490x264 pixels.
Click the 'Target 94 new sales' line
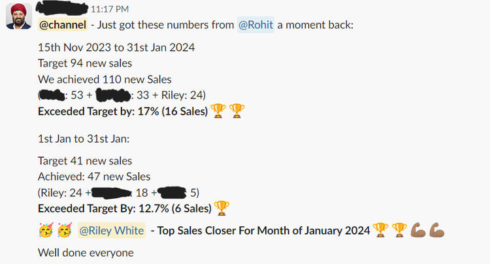tap(85, 63)
